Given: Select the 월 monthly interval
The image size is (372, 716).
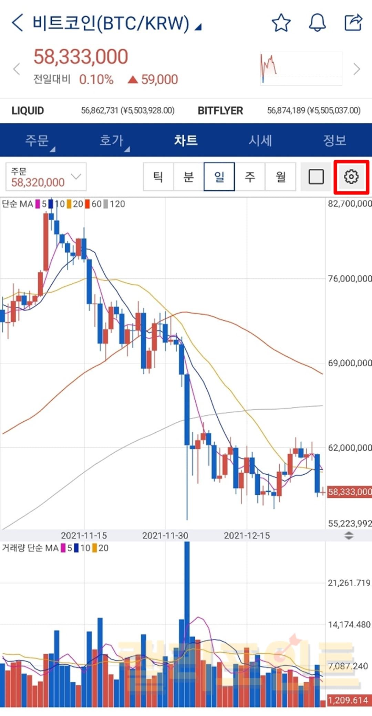Looking at the screenshot, I should tap(280, 177).
